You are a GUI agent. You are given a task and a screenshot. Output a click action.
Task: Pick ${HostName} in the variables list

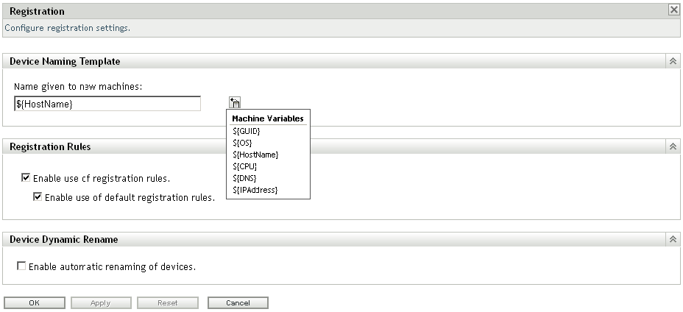(255, 155)
